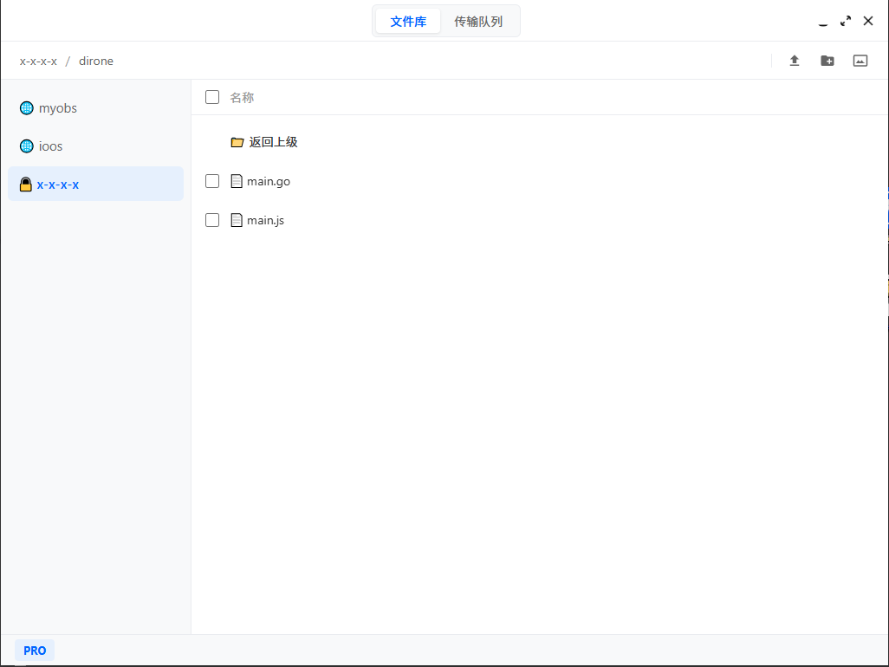Click the main.js file icon
The width and height of the screenshot is (889, 667).
237,220
